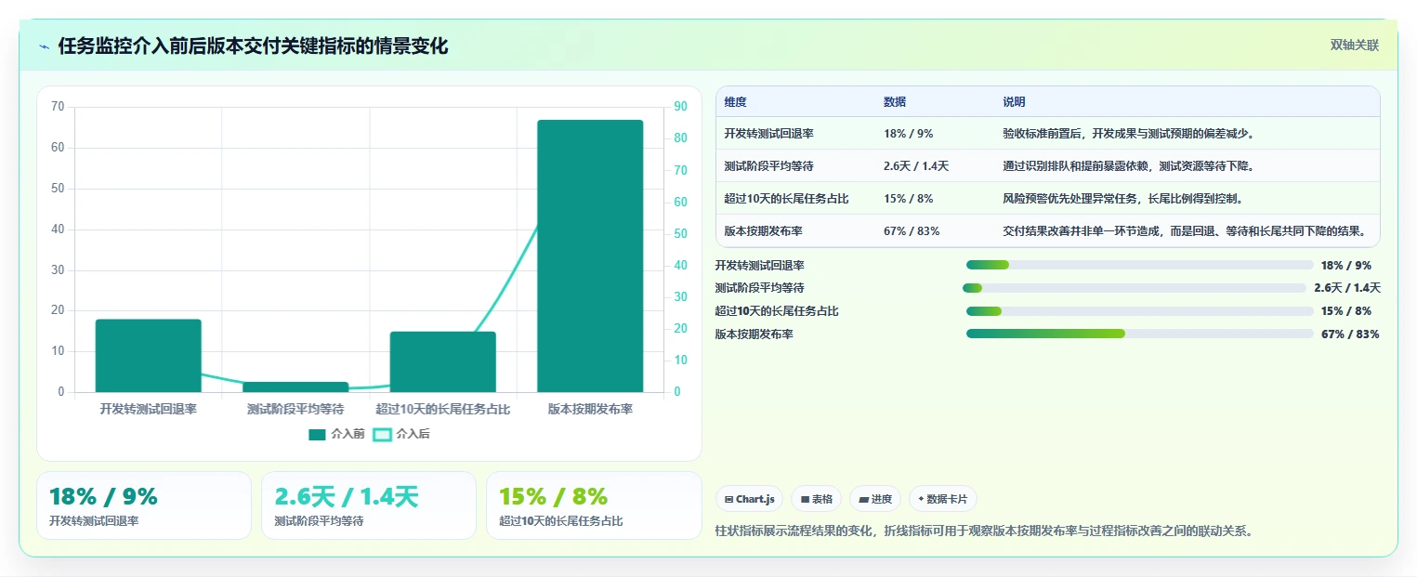Click the 超过10天的长尾任务占比 bar in chart
The width and height of the screenshot is (1417, 577).
pyautogui.click(x=443, y=361)
